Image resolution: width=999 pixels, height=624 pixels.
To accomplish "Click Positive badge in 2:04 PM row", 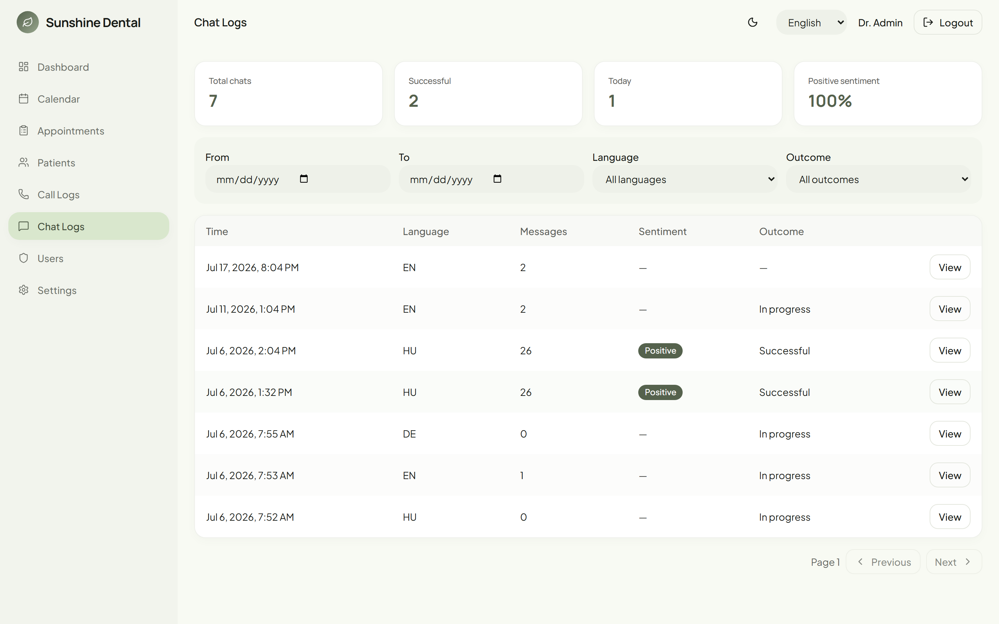I will 660,351.
